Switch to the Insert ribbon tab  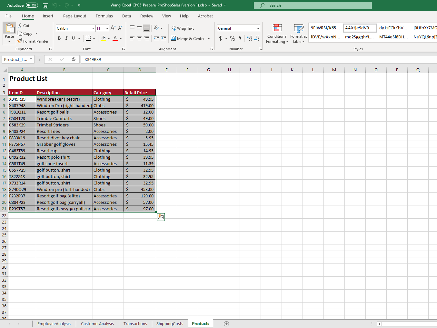point(48,16)
